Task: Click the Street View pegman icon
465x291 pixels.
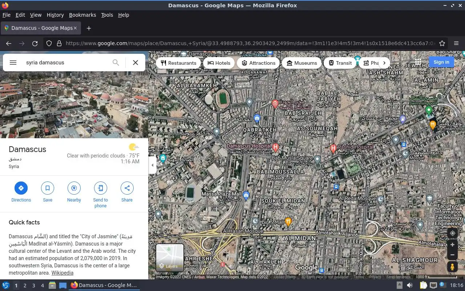Action: (452, 267)
